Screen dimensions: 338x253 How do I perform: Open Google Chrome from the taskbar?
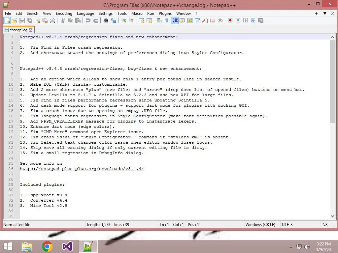[x=47, y=246]
